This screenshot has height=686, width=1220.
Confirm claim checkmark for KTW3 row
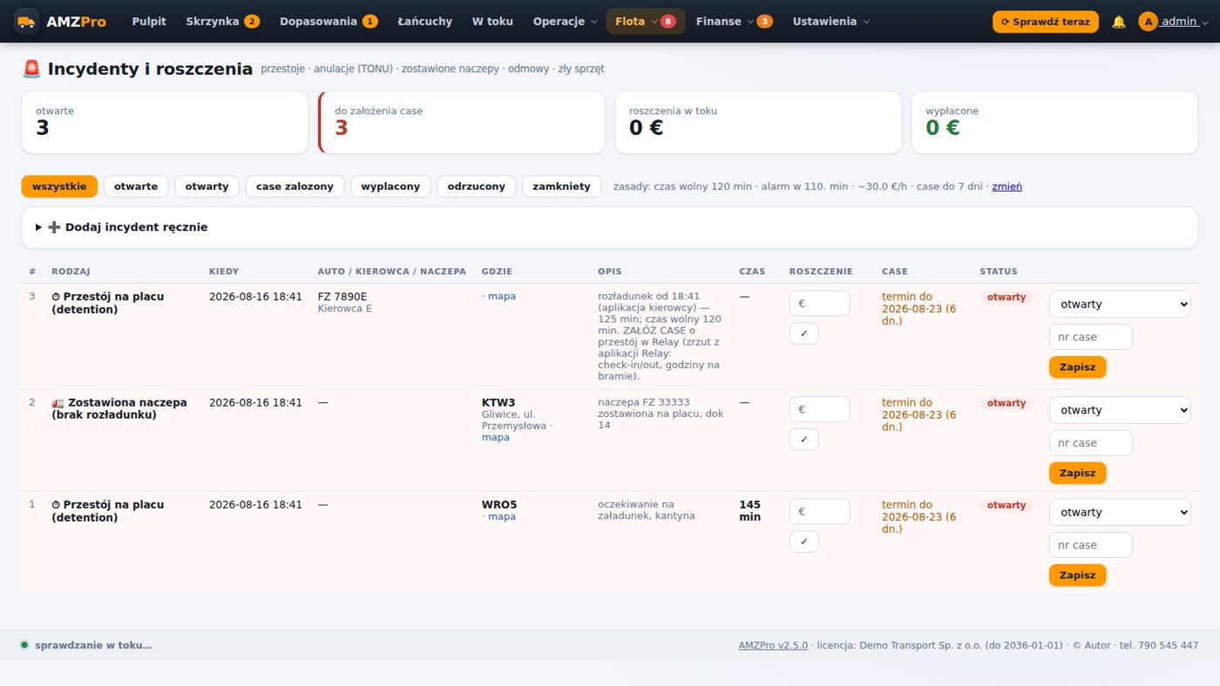tap(803, 440)
